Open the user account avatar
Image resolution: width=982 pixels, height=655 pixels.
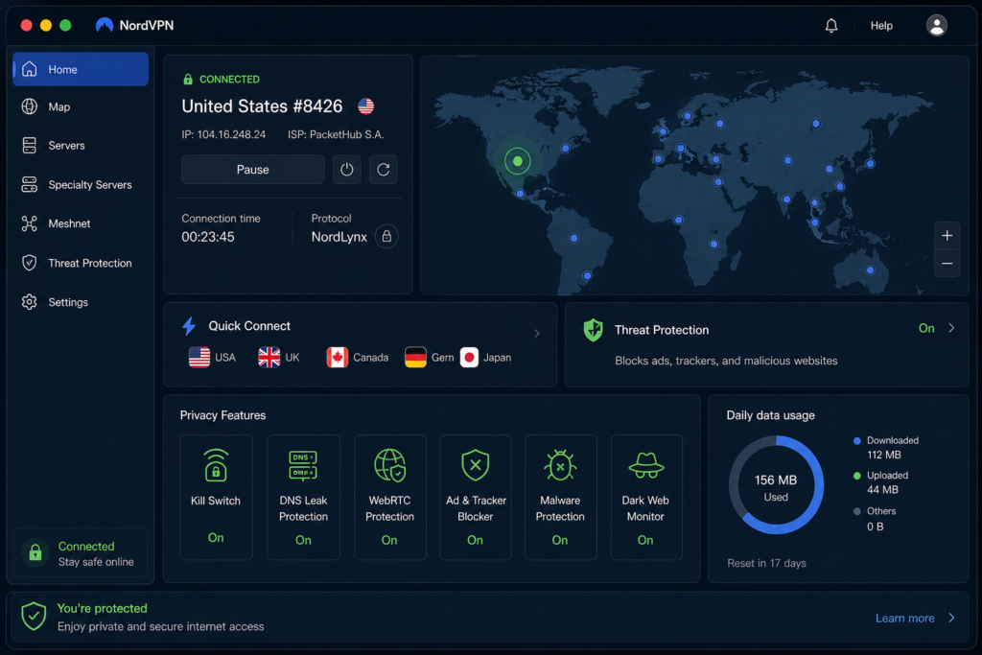[x=936, y=26]
